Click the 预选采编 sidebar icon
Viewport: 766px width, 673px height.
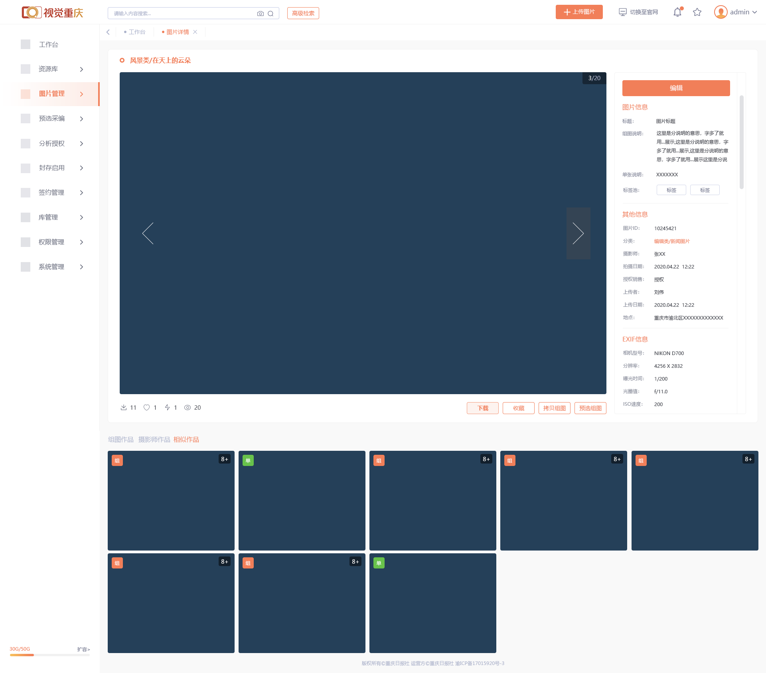pyautogui.click(x=26, y=118)
